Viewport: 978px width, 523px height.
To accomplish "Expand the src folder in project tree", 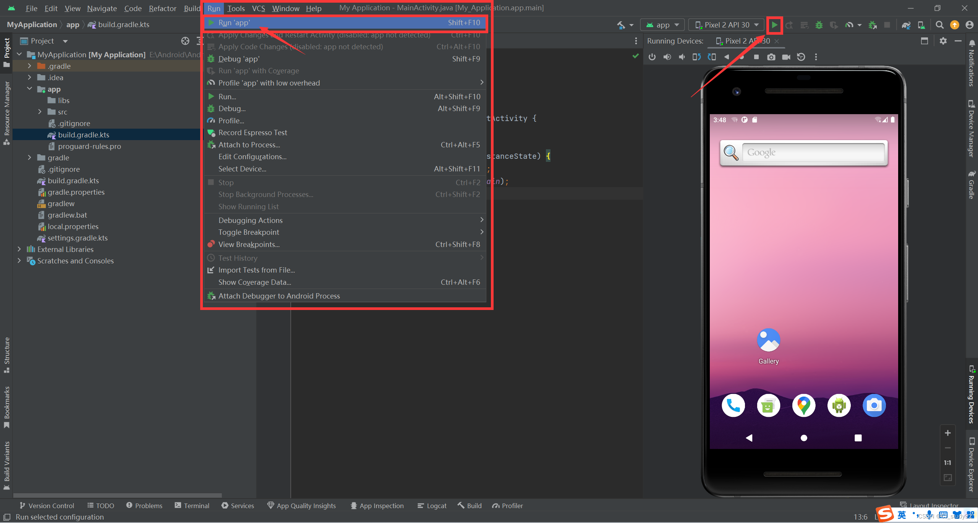I will (40, 112).
